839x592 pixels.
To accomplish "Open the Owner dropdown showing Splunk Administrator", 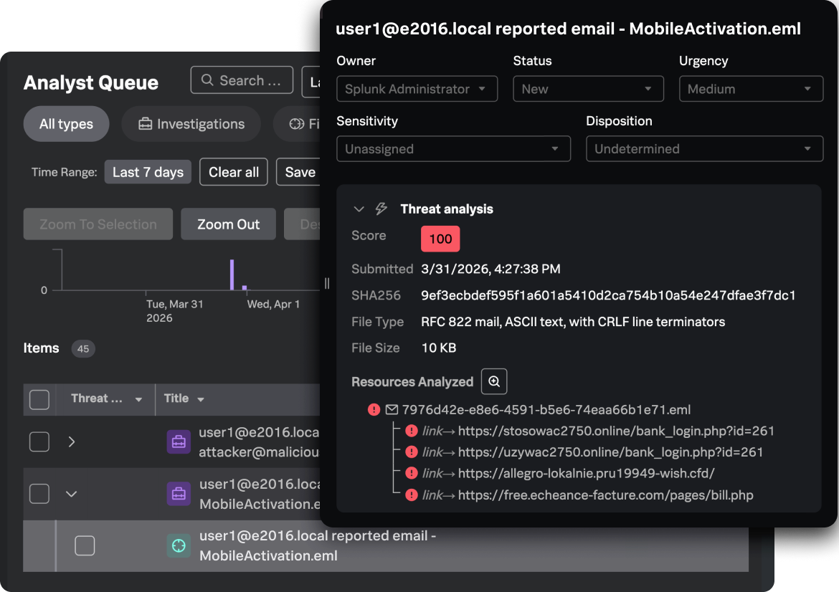I will click(x=417, y=89).
